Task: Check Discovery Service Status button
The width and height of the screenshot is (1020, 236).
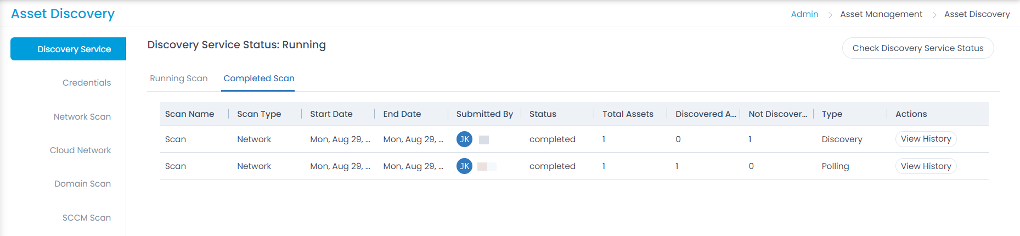Action: [x=918, y=48]
